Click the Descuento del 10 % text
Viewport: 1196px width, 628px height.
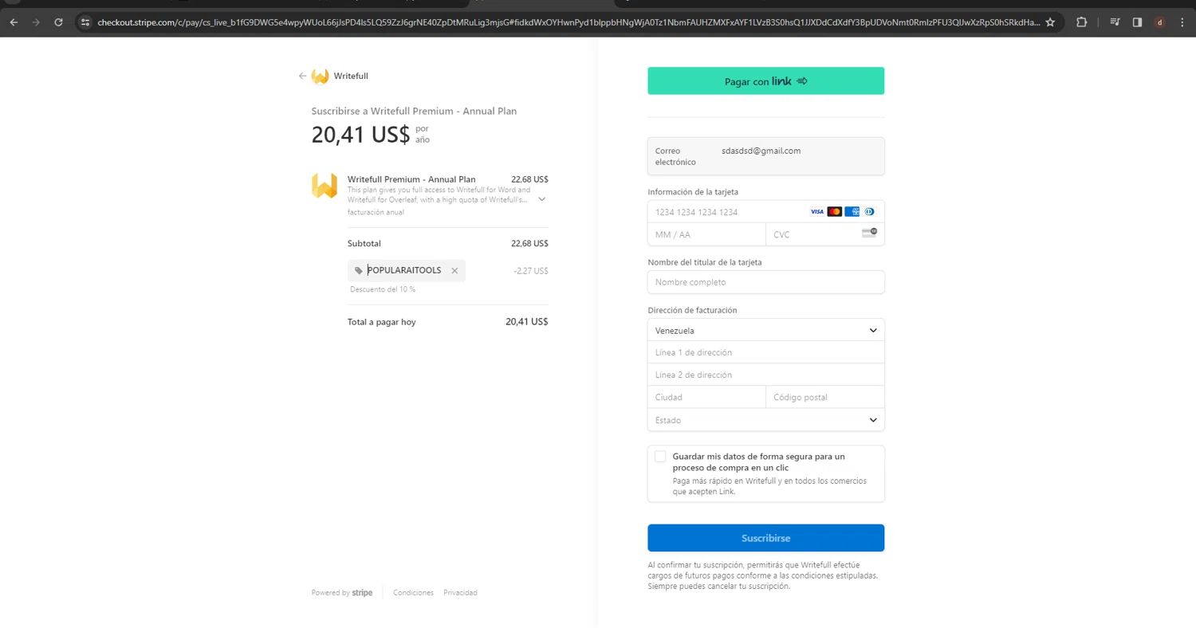[383, 289]
